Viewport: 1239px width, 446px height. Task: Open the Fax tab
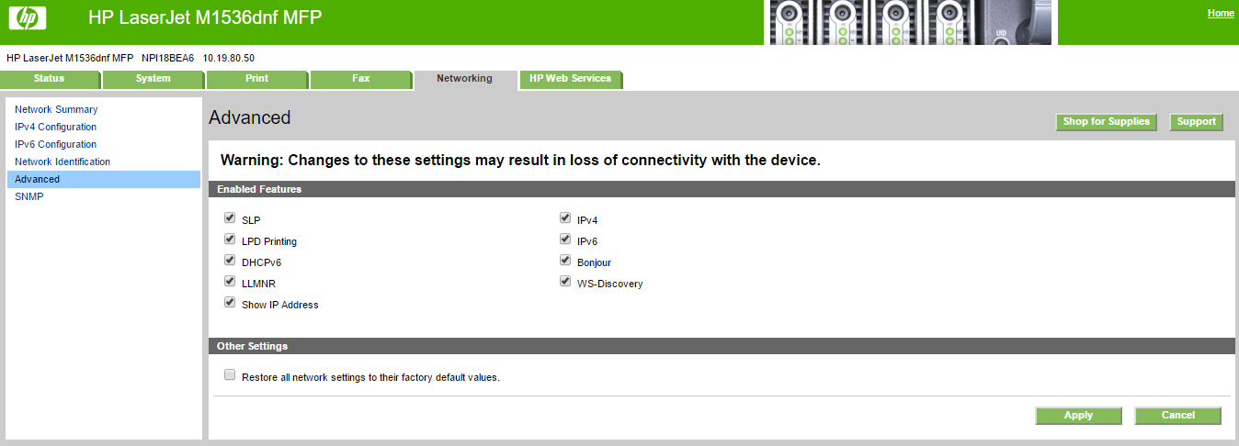click(361, 79)
